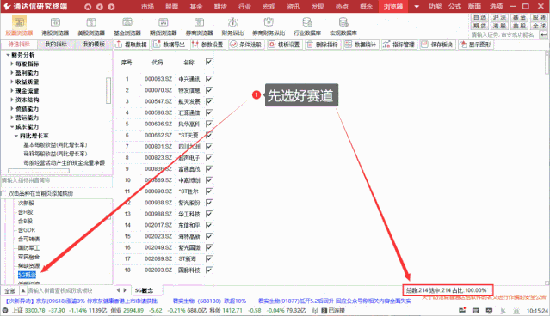Expand the 收益质量 tree node
Screen dimensions: 550x316
(12, 82)
